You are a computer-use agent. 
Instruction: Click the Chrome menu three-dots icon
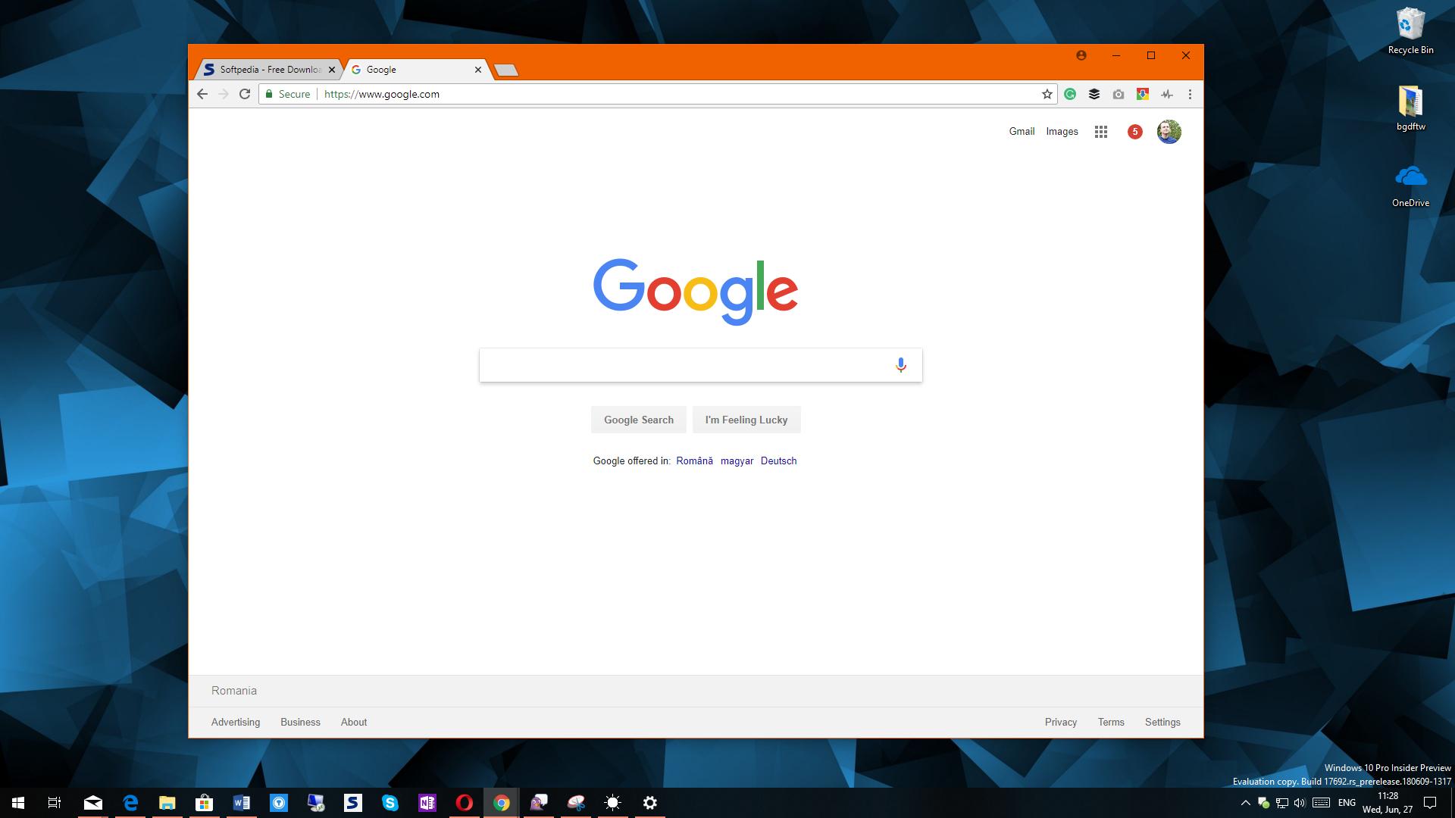tap(1191, 94)
